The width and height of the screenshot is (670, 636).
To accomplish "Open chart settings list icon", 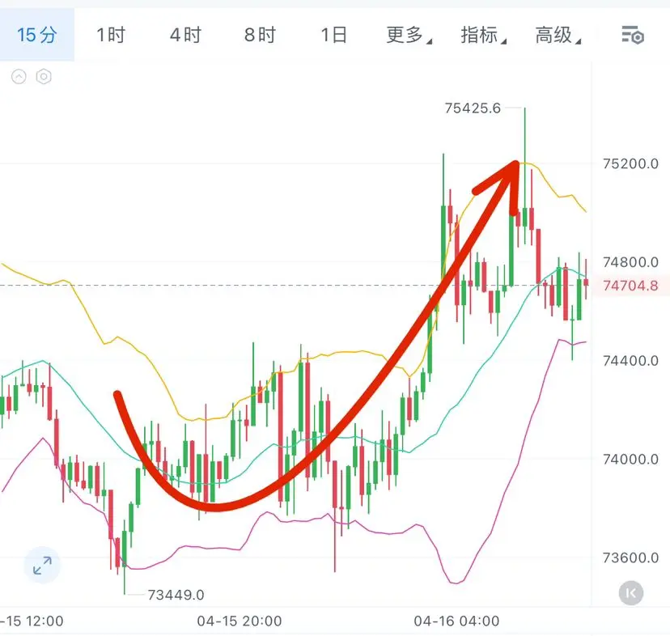I will [x=633, y=35].
